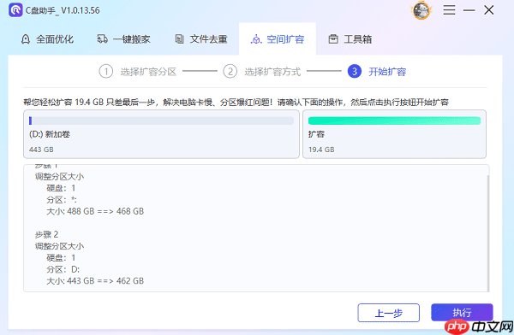Screen dimensions: 514x335
Task: Go back with the 上一步 button
Action: point(388,313)
